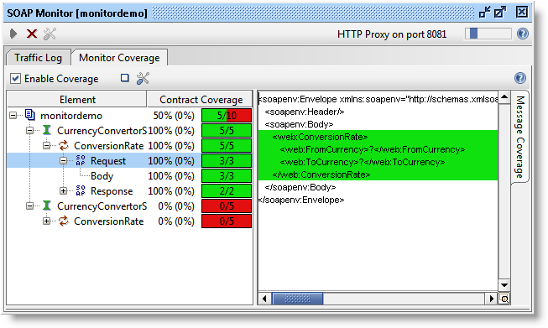Click the first ConversionRate operation icon
Viewport: 548px width, 328px height.
(64, 145)
